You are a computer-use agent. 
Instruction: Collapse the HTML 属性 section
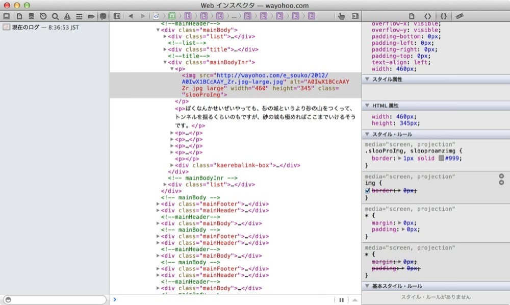[367, 106]
